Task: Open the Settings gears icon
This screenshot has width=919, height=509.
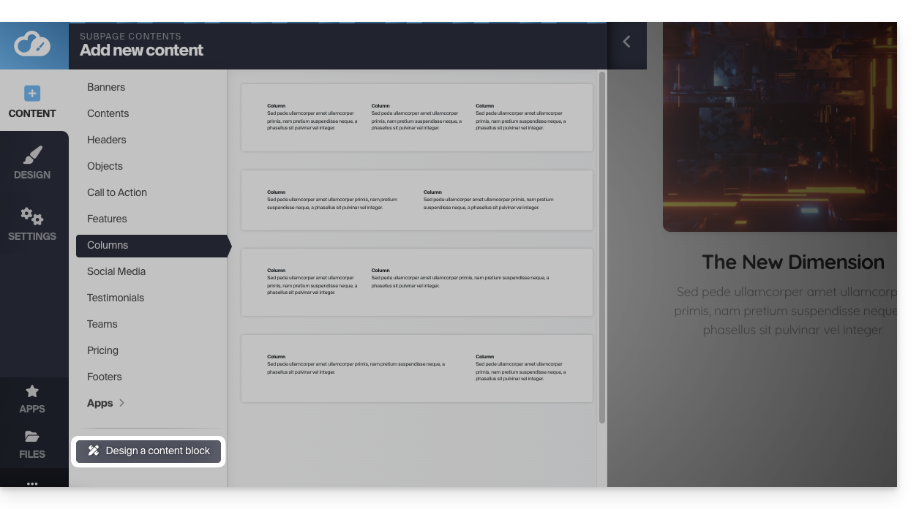Action: click(x=32, y=216)
